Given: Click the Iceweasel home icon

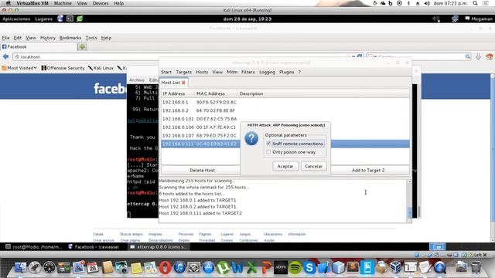Looking at the screenshot, I should (490, 56).
